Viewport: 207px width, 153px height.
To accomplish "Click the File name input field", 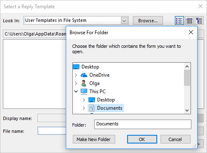I will 52,131.
